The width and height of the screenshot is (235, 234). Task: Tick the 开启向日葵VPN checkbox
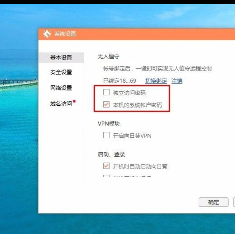point(106,135)
